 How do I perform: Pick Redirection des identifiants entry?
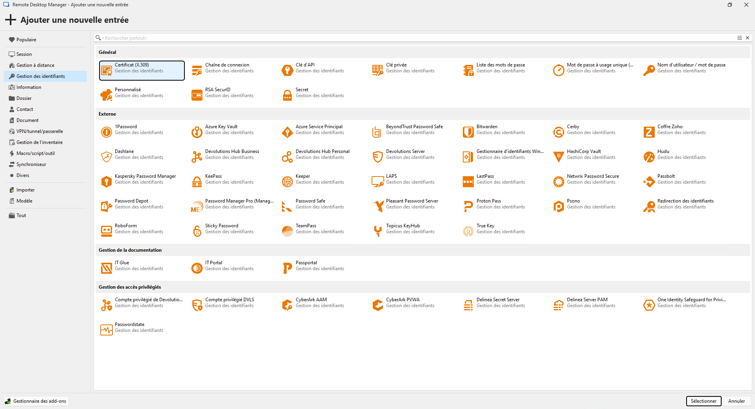click(685, 206)
